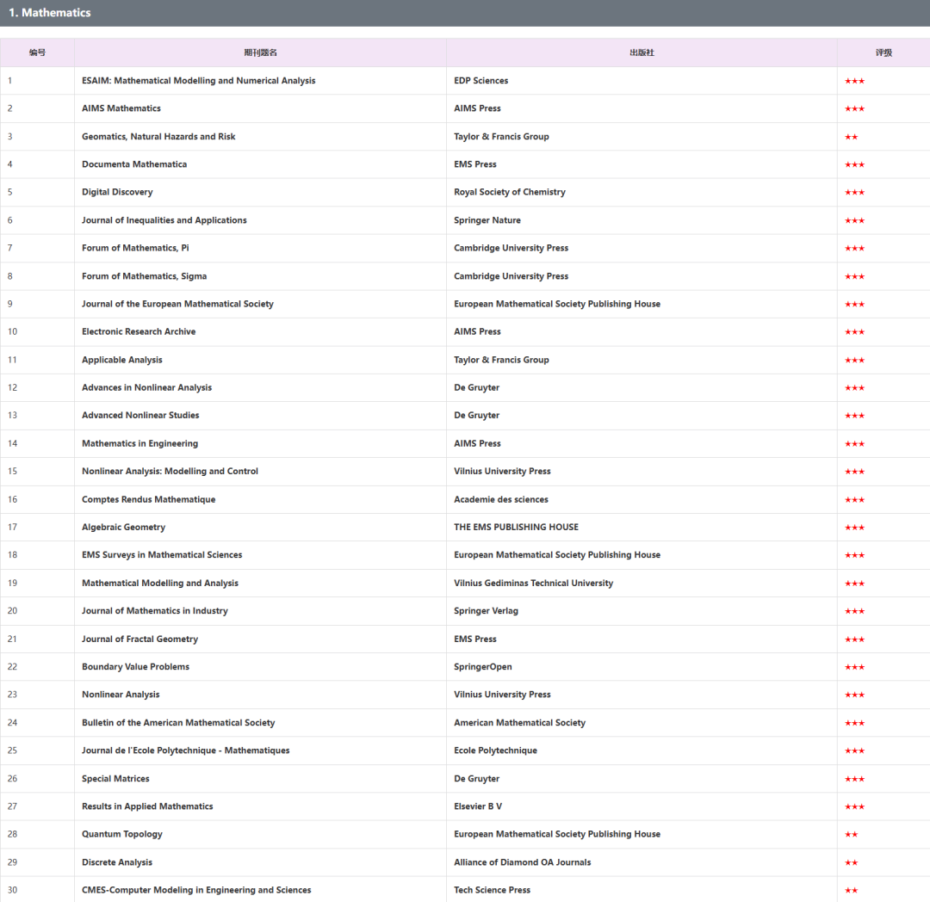The image size is (930, 902).
Task: Click the 出版社 column header
Action: click(x=642, y=53)
